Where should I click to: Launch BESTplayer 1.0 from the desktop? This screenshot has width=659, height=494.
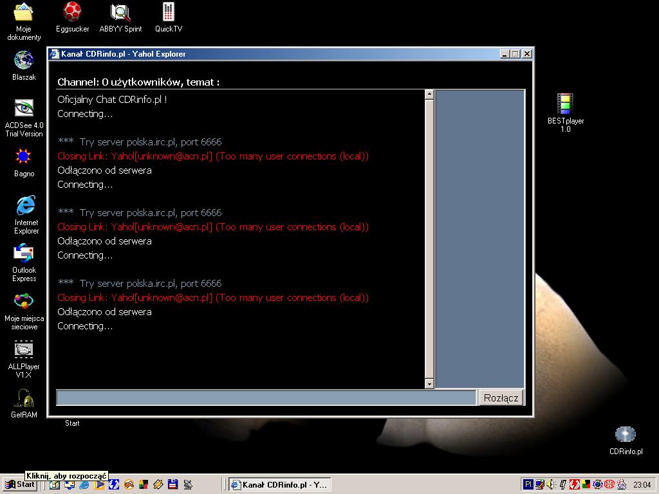pos(565,113)
